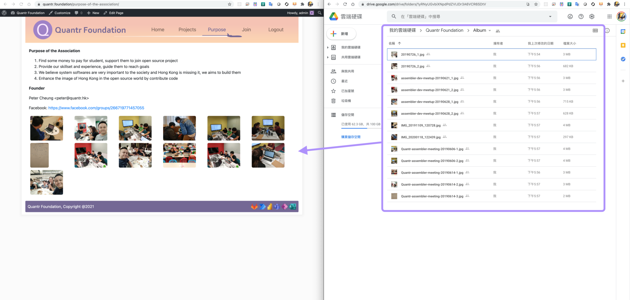Screen dimensions: 630x300
Task: Open Google Tasks from the side panel
Action: coord(623,59)
